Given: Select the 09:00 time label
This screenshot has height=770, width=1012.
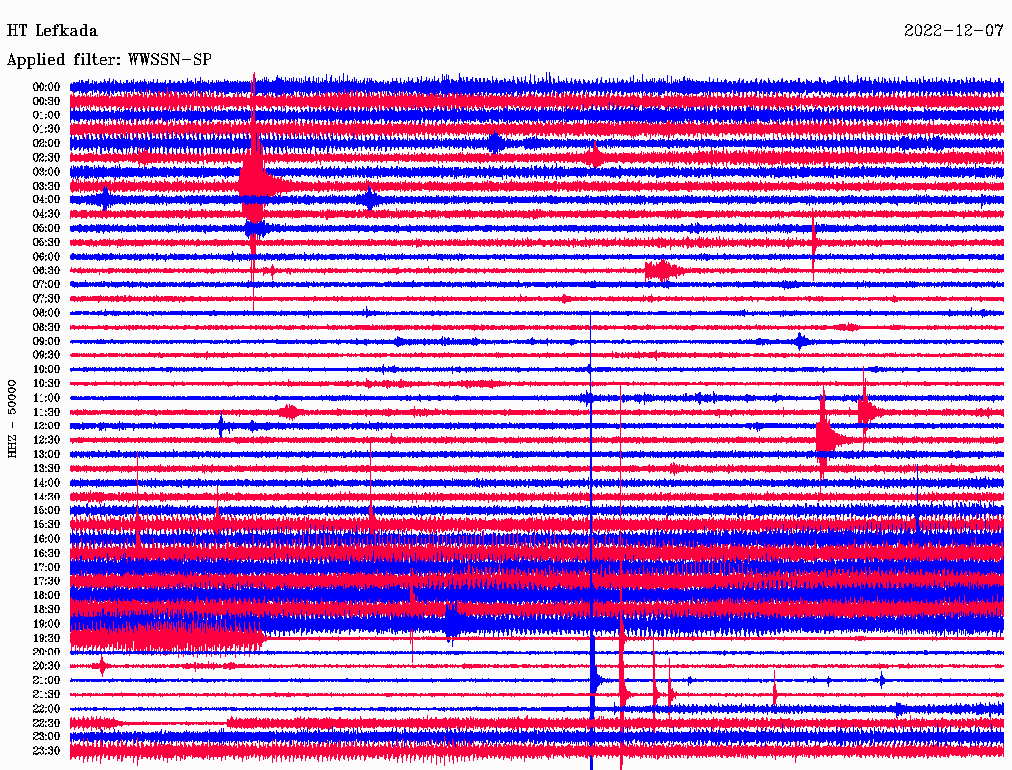Looking at the screenshot, I should (x=45, y=342).
